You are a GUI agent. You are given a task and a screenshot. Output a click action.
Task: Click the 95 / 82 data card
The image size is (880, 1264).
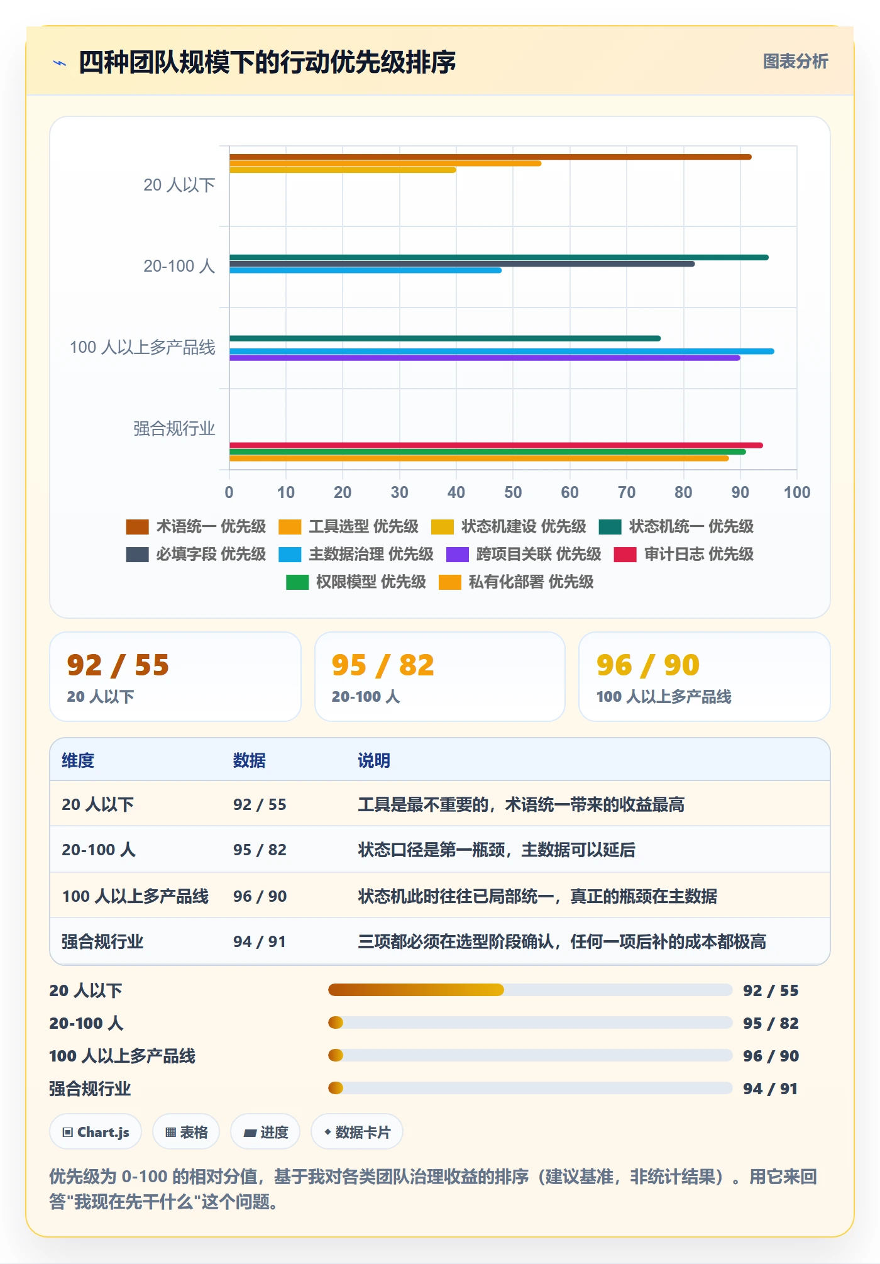click(440, 677)
